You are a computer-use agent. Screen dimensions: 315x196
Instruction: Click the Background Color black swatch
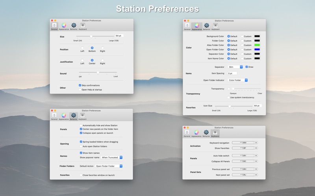click(x=257, y=36)
